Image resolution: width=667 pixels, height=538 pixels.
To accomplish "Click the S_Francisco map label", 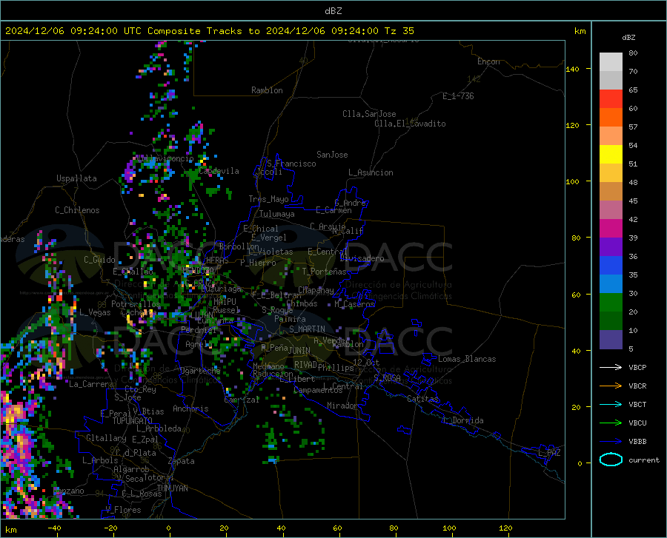I will [x=291, y=164].
